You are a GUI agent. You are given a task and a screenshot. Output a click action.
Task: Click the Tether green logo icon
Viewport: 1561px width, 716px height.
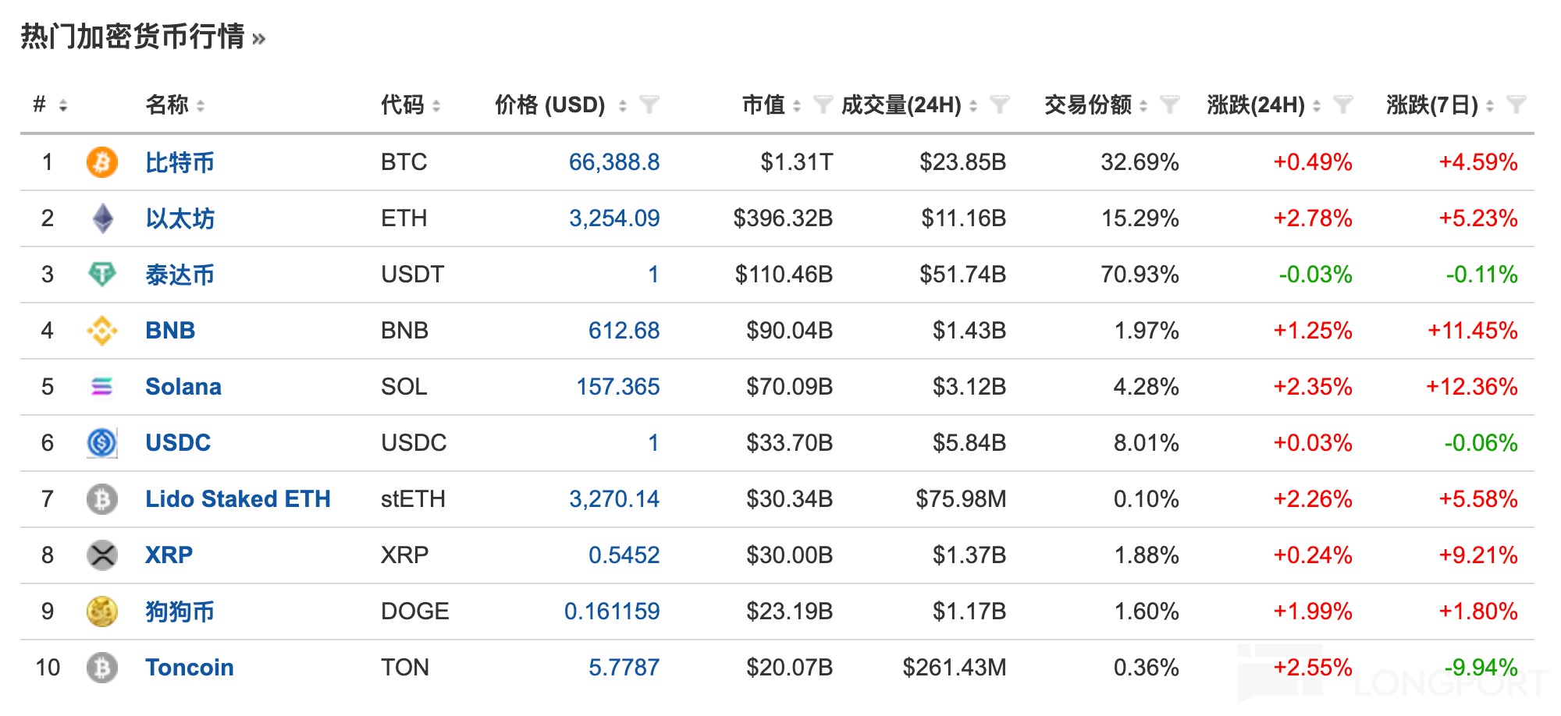click(101, 275)
